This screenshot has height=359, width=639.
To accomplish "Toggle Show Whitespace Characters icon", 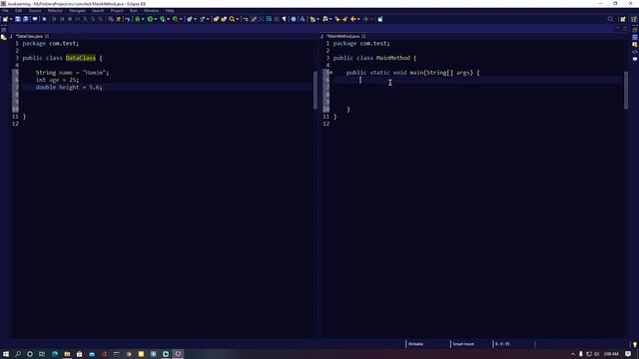I will point(285,19).
